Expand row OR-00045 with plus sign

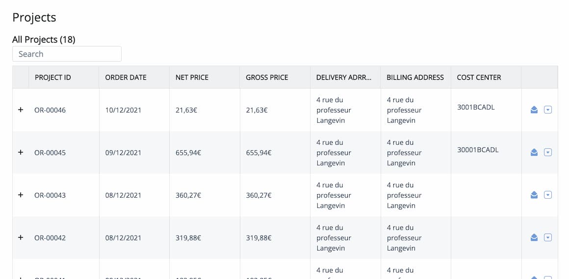(21, 153)
